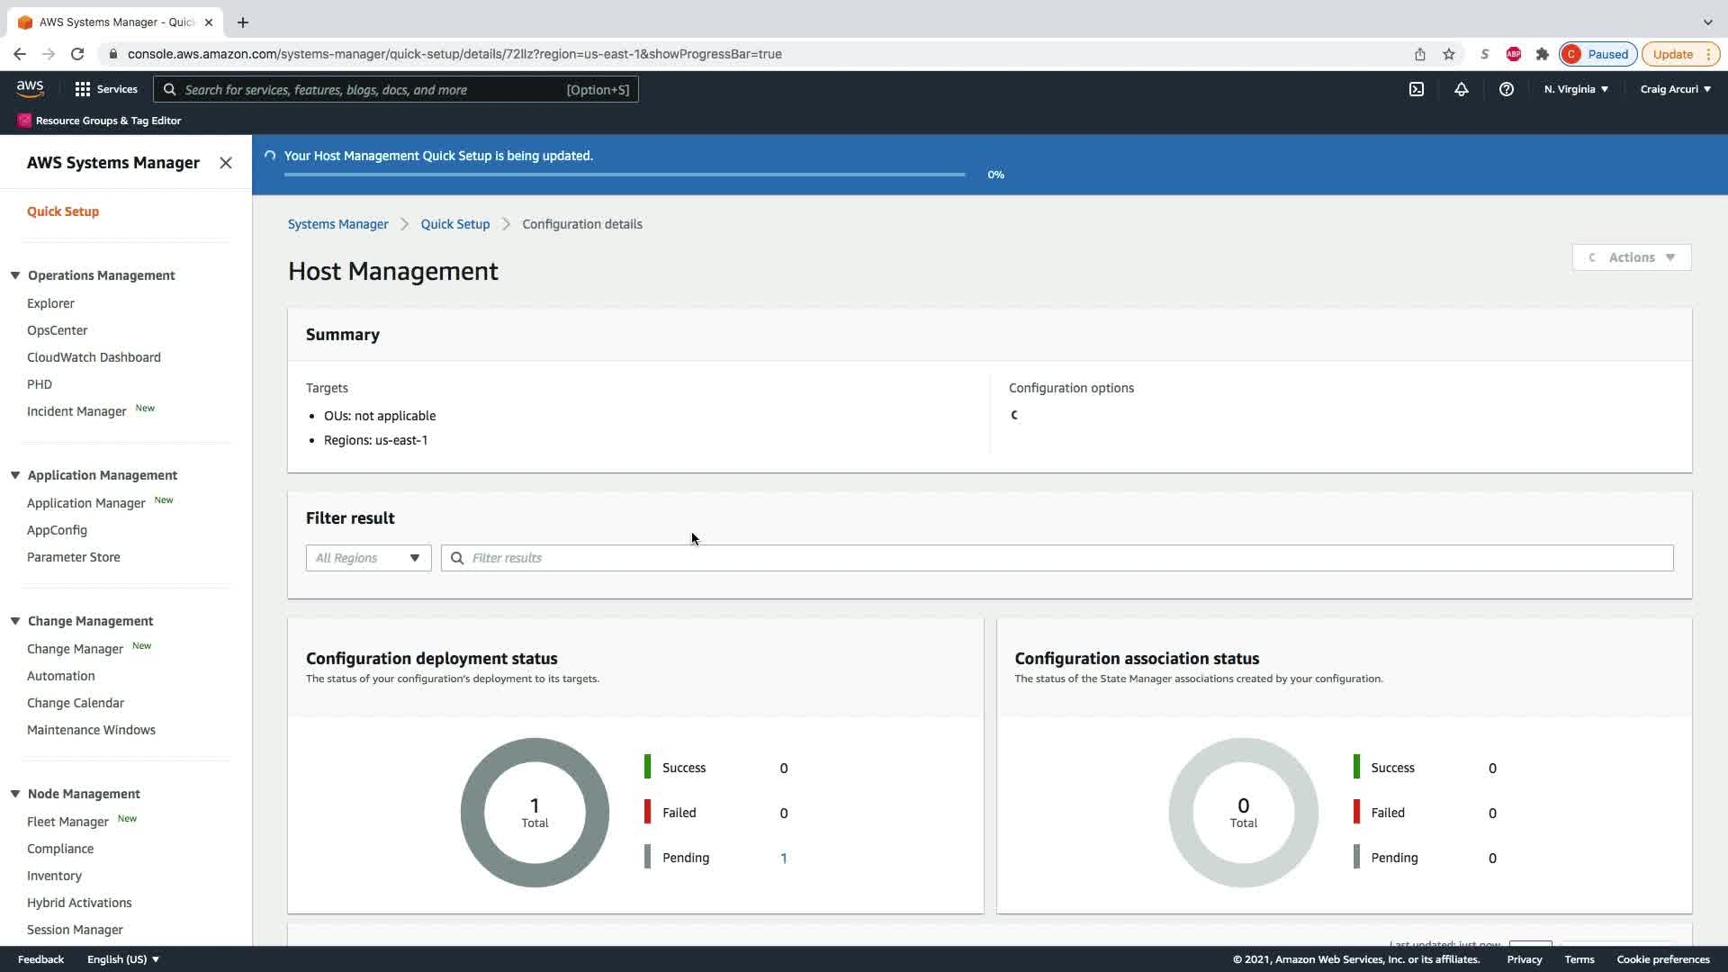Open the AWS help question mark icon
Screen dimensions: 1728x972
(1506, 89)
